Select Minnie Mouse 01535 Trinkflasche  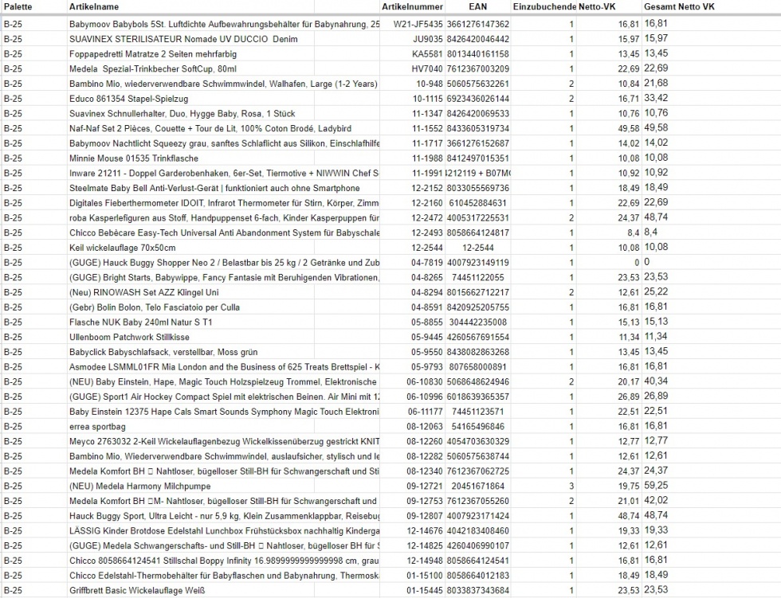(x=134, y=158)
